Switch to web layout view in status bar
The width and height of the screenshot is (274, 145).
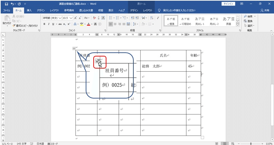[x=233, y=144]
